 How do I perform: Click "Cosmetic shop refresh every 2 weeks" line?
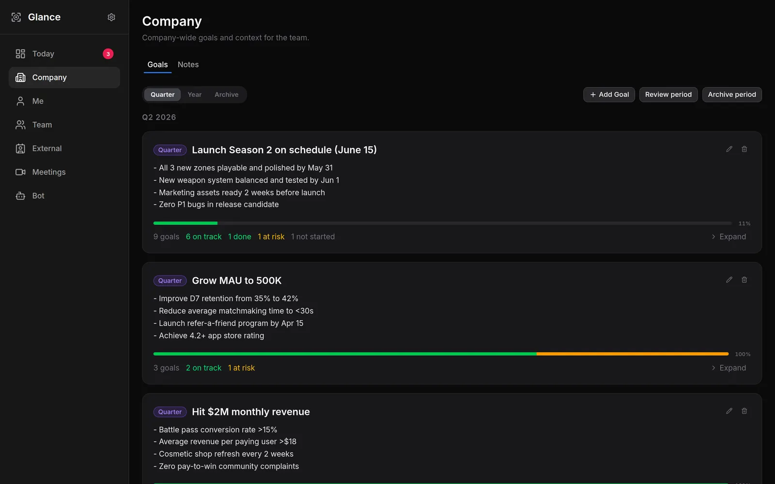tap(223, 454)
